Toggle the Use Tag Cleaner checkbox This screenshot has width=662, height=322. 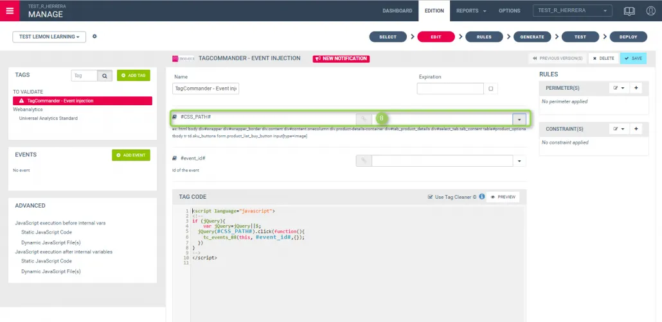pos(431,197)
